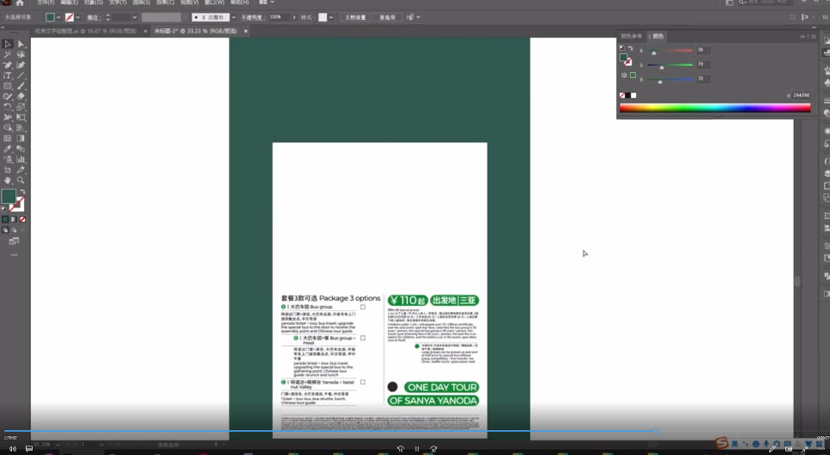Select the Mesh tool
This screenshot has width=830, height=455.
click(x=8, y=139)
